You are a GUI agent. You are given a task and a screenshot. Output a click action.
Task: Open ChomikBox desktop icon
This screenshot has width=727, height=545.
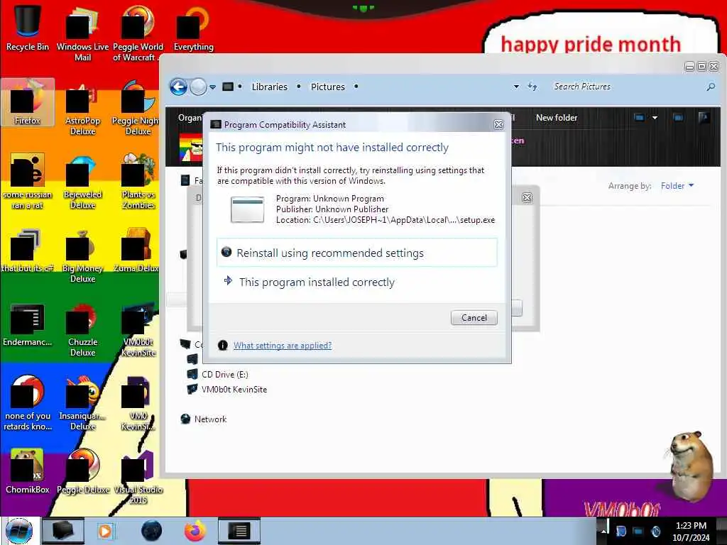pyautogui.click(x=28, y=471)
